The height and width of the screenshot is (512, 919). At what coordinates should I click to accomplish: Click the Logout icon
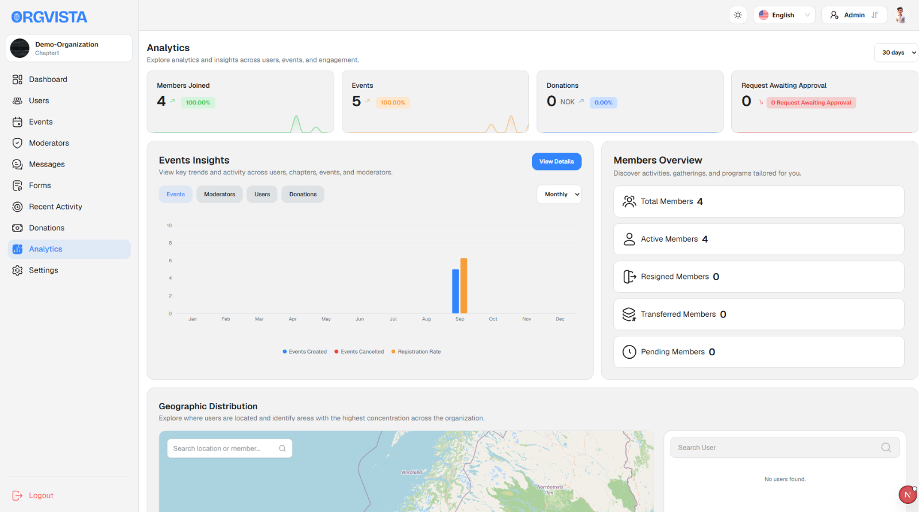click(17, 495)
